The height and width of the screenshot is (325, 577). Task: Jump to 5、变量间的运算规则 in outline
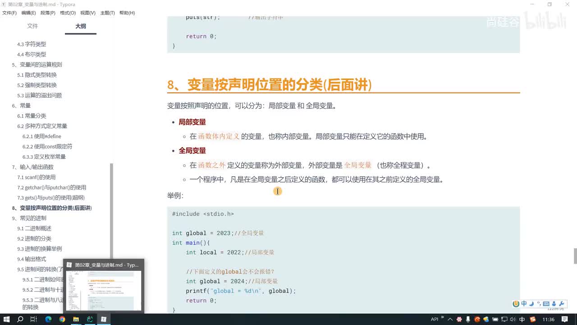(x=37, y=65)
